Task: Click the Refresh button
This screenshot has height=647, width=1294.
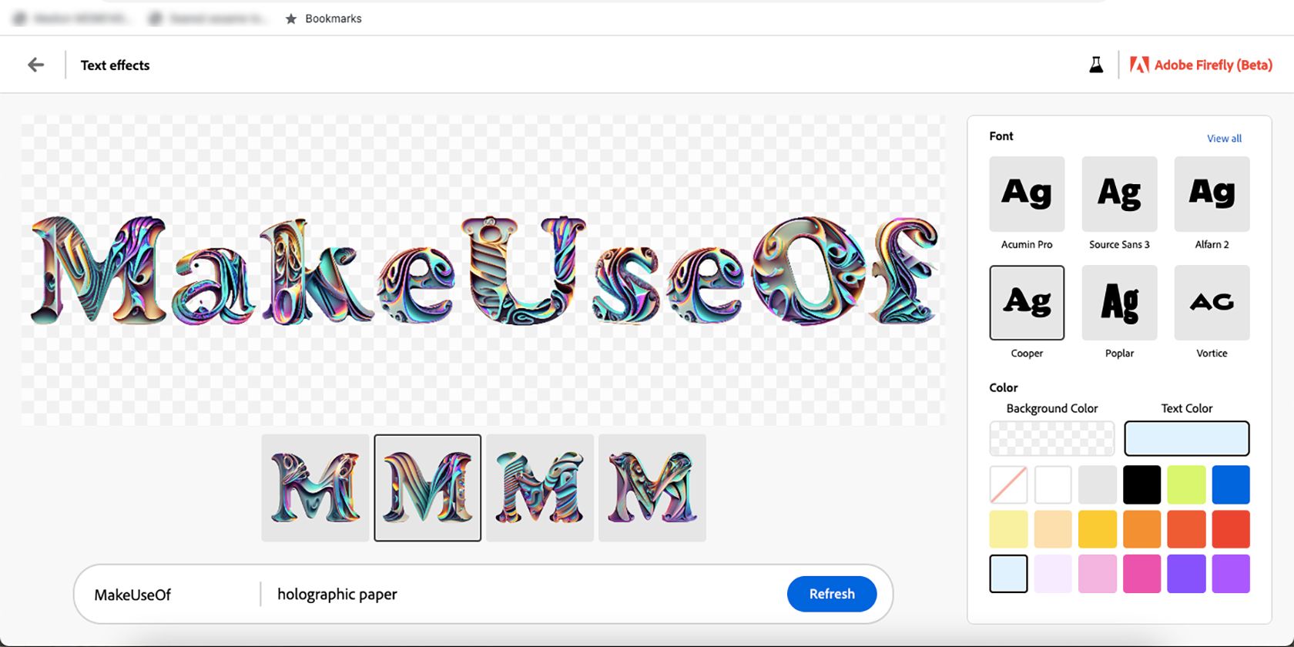Action: point(832,594)
